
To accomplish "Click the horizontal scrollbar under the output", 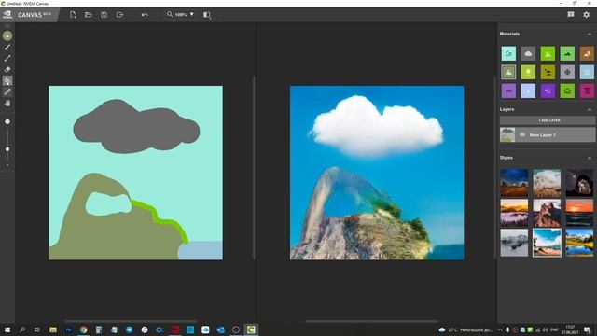I will [x=372, y=321].
